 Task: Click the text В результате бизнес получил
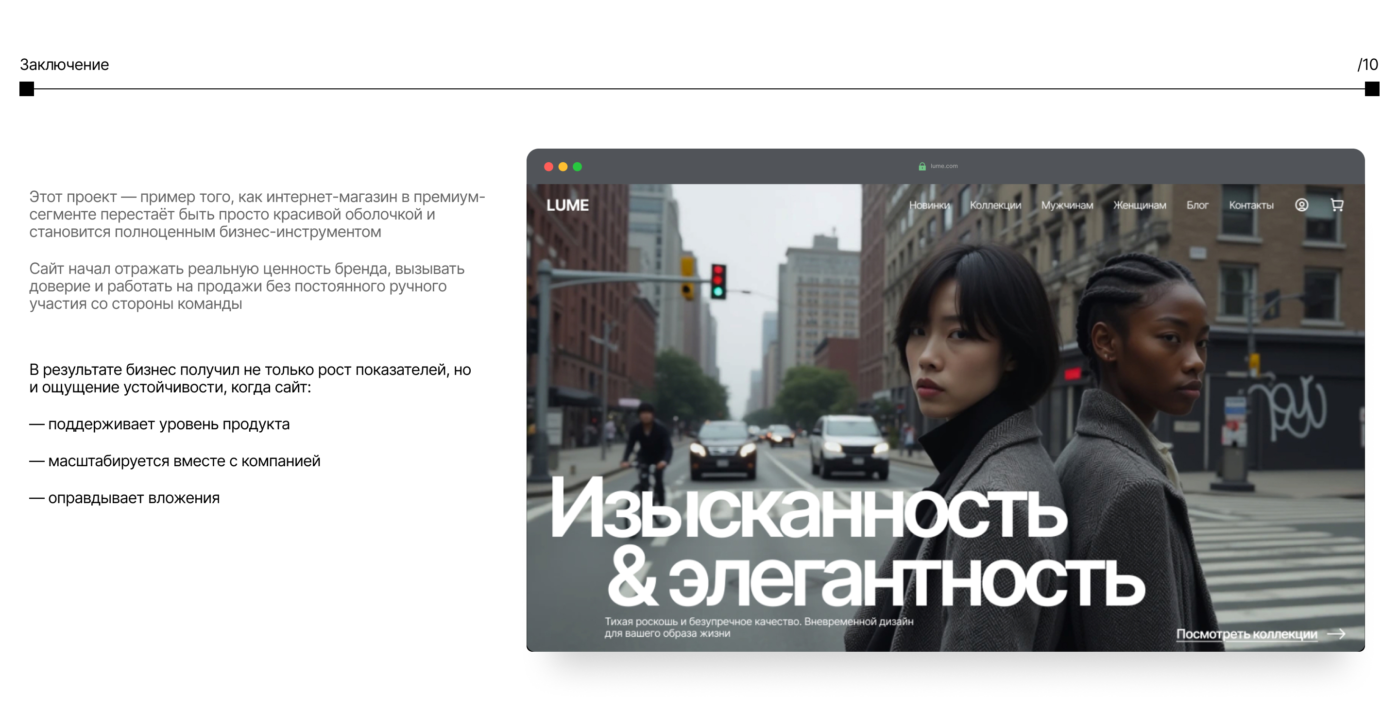(x=250, y=378)
